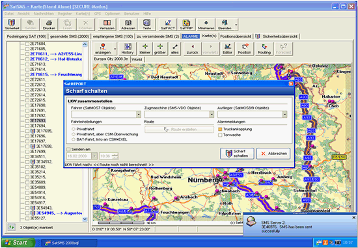Enable the Torwache checkbox
Screen dimensions: 358x248
pos(220,135)
